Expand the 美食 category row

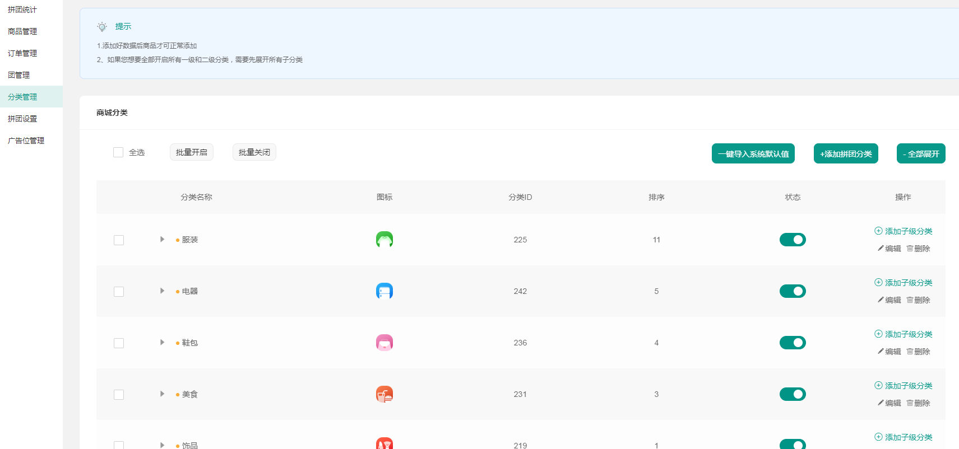pyautogui.click(x=162, y=394)
